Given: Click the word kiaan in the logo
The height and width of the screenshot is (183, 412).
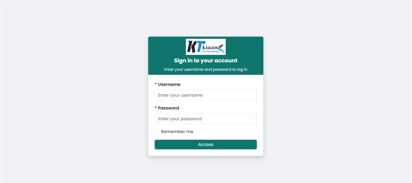Looking at the screenshot, I should [x=210, y=47].
